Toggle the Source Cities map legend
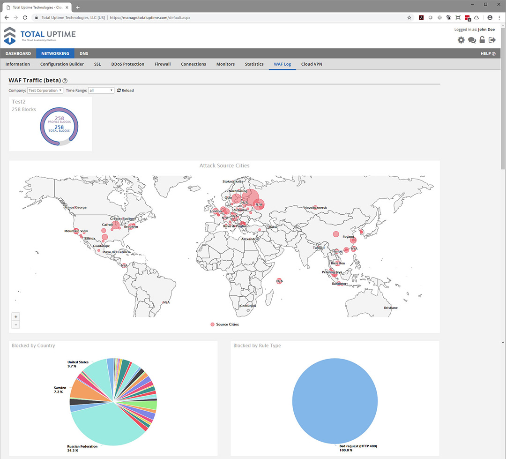 [x=224, y=324]
